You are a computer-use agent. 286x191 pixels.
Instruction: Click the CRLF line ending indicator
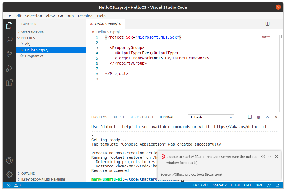(x=248, y=185)
